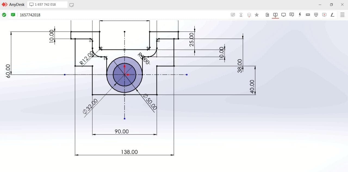Click blue endpoint right of centerline
This screenshot has width=348, height=172.
[x=187, y=74]
